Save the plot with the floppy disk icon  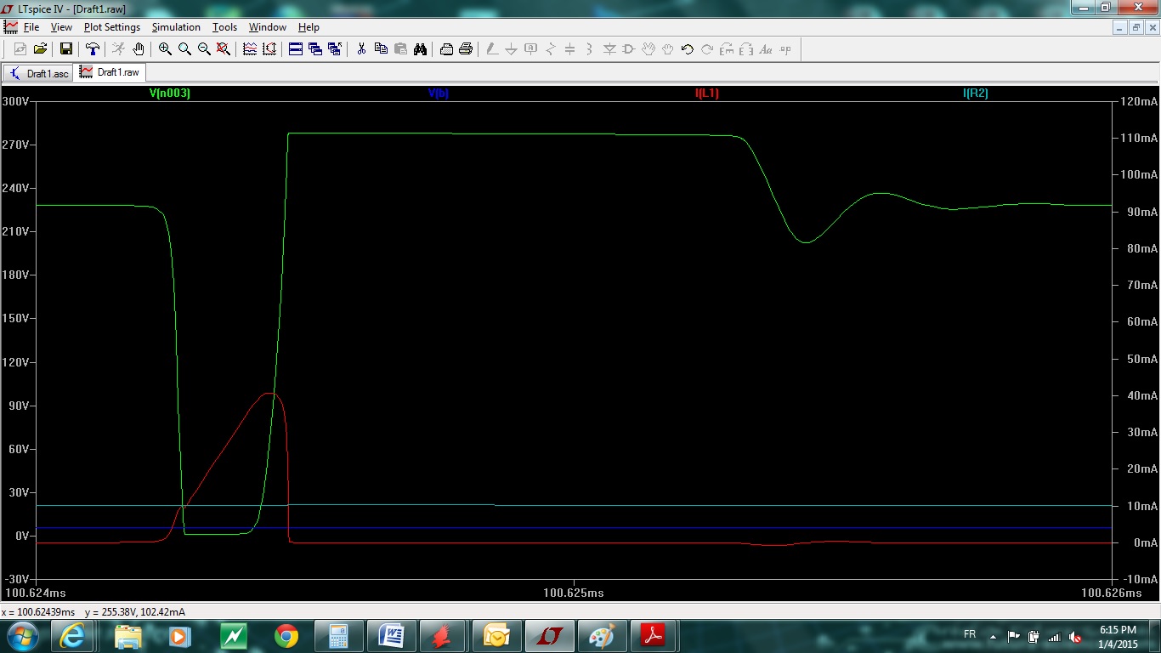pyautogui.click(x=66, y=49)
